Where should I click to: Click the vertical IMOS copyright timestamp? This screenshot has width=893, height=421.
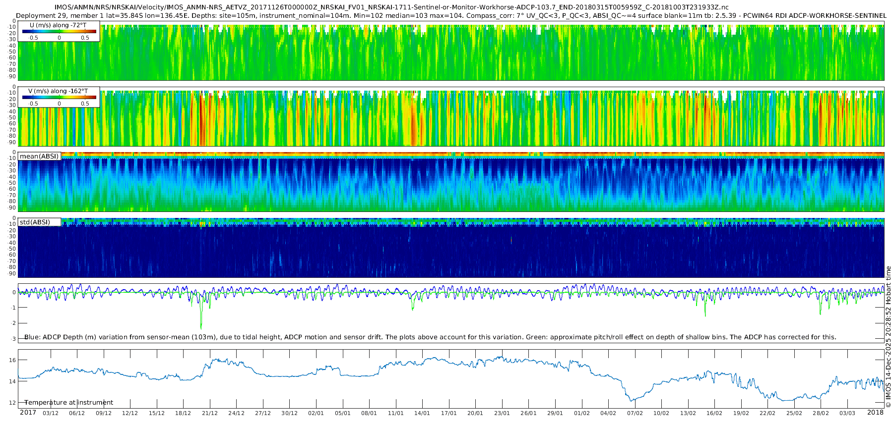click(x=888, y=337)
